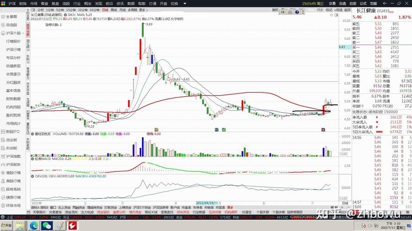Viewport: 412px width, 231px height.
Task: Toggle the volume indicator box beside 量柱变色龙
Action: click(33, 134)
